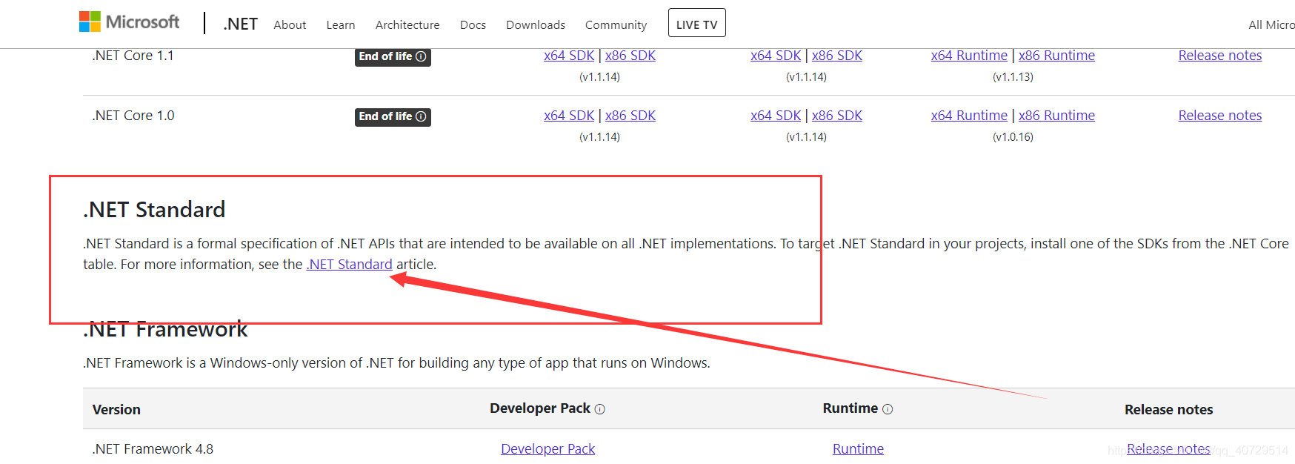Download x86 Runtime for .NET Core 1.1

(1056, 56)
